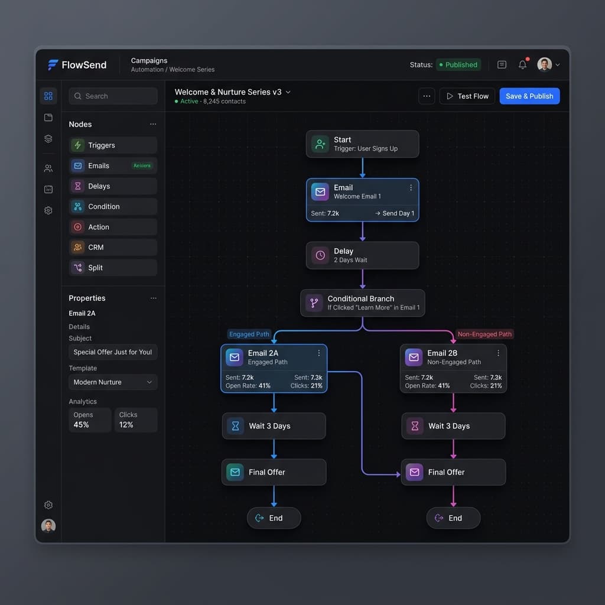605x605 pixels.
Task: Open the Modern Nurture template dropdown
Action: coord(113,382)
